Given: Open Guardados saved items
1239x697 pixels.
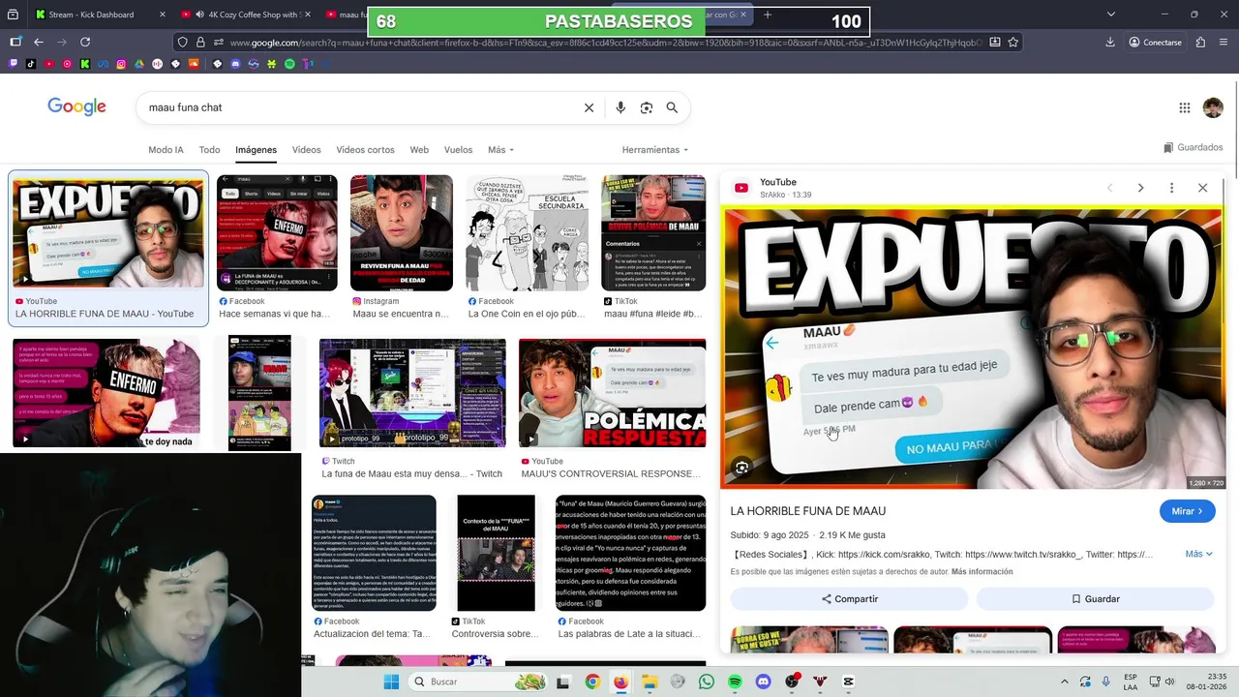Looking at the screenshot, I should (x=1193, y=148).
